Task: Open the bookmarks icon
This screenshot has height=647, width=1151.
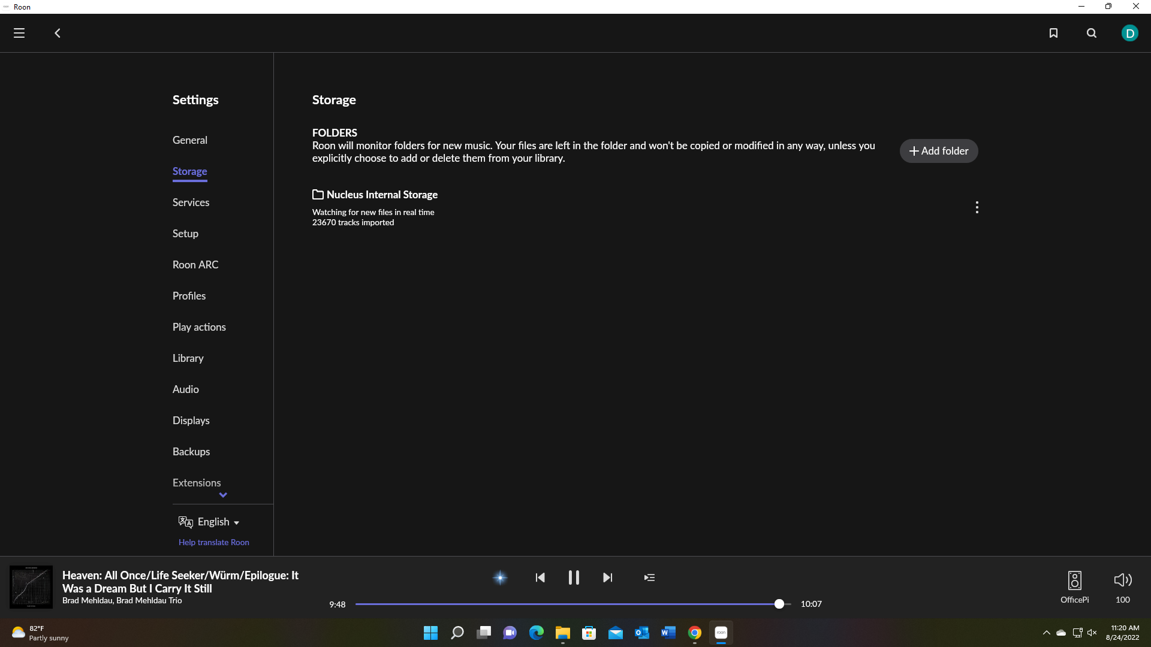Action: [x=1053, y=33]
